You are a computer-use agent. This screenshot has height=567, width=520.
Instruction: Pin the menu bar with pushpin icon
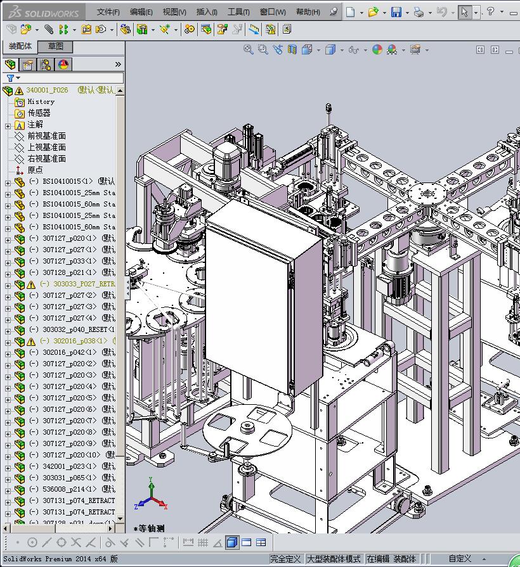pyautogui.click(x=334, y=11)
